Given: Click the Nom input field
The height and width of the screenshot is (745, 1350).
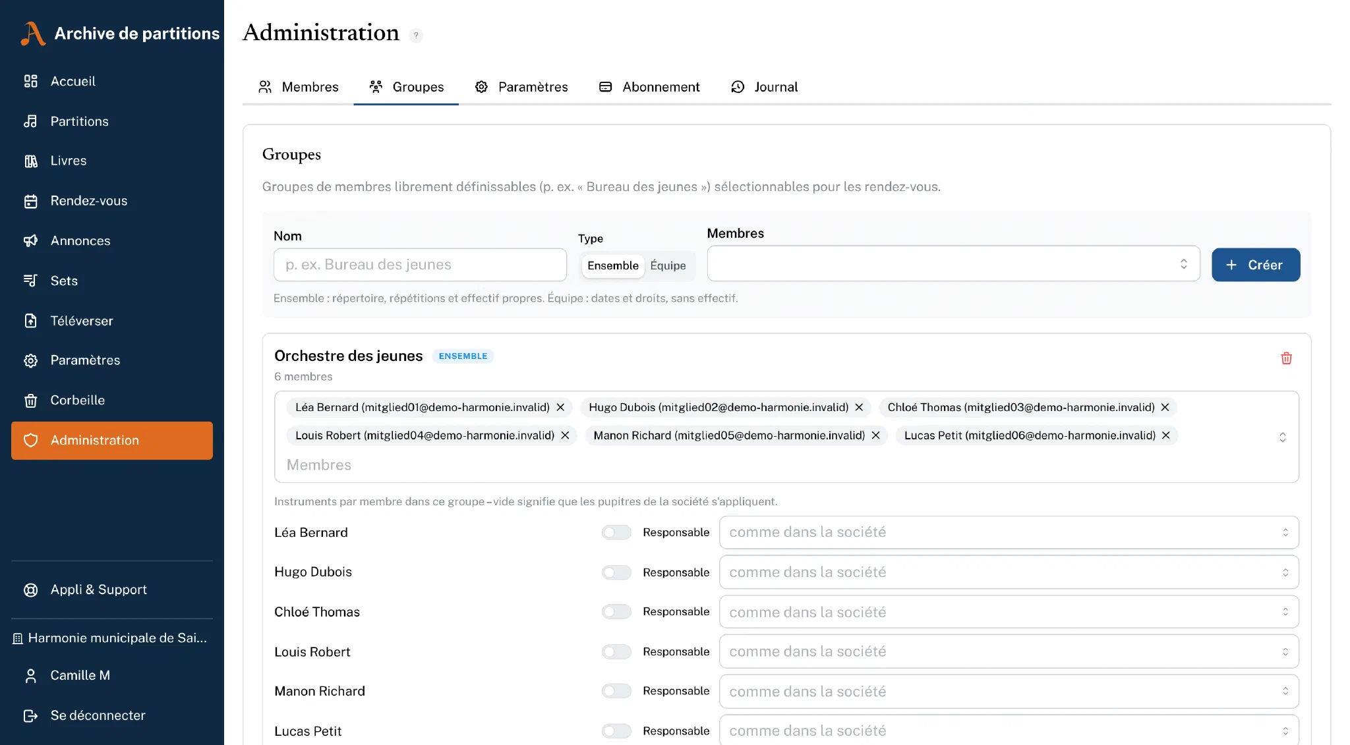Looking at the screenshot, I should (420, 265).
